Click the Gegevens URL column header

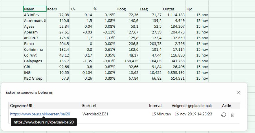[x=22, y=106]
